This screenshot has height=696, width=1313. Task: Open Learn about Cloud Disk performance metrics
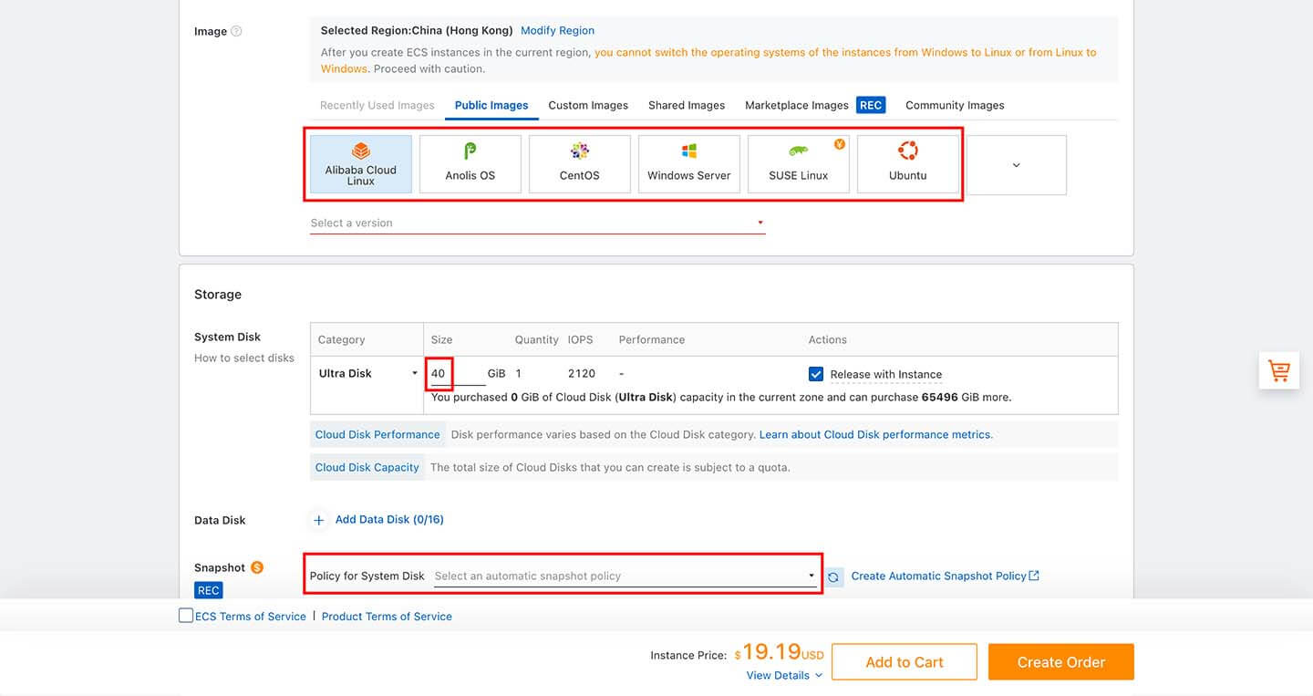click(x=875, y=434)
